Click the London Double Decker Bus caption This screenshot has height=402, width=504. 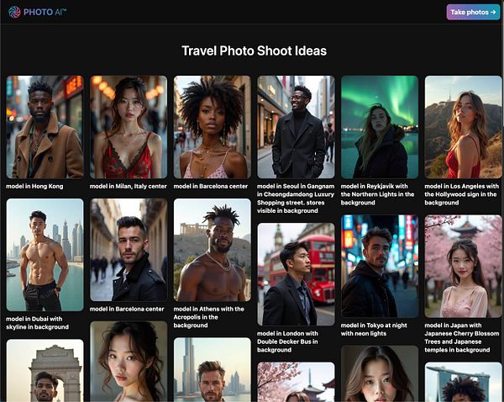pos(287,341)
